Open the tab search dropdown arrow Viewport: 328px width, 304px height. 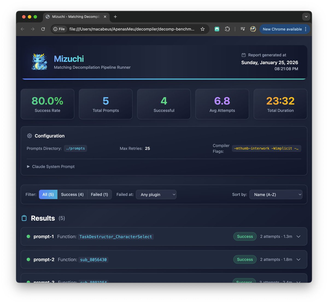point(306,17)
